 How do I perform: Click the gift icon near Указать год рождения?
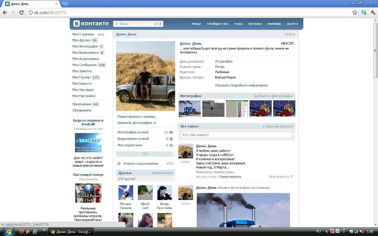point(119,163)
